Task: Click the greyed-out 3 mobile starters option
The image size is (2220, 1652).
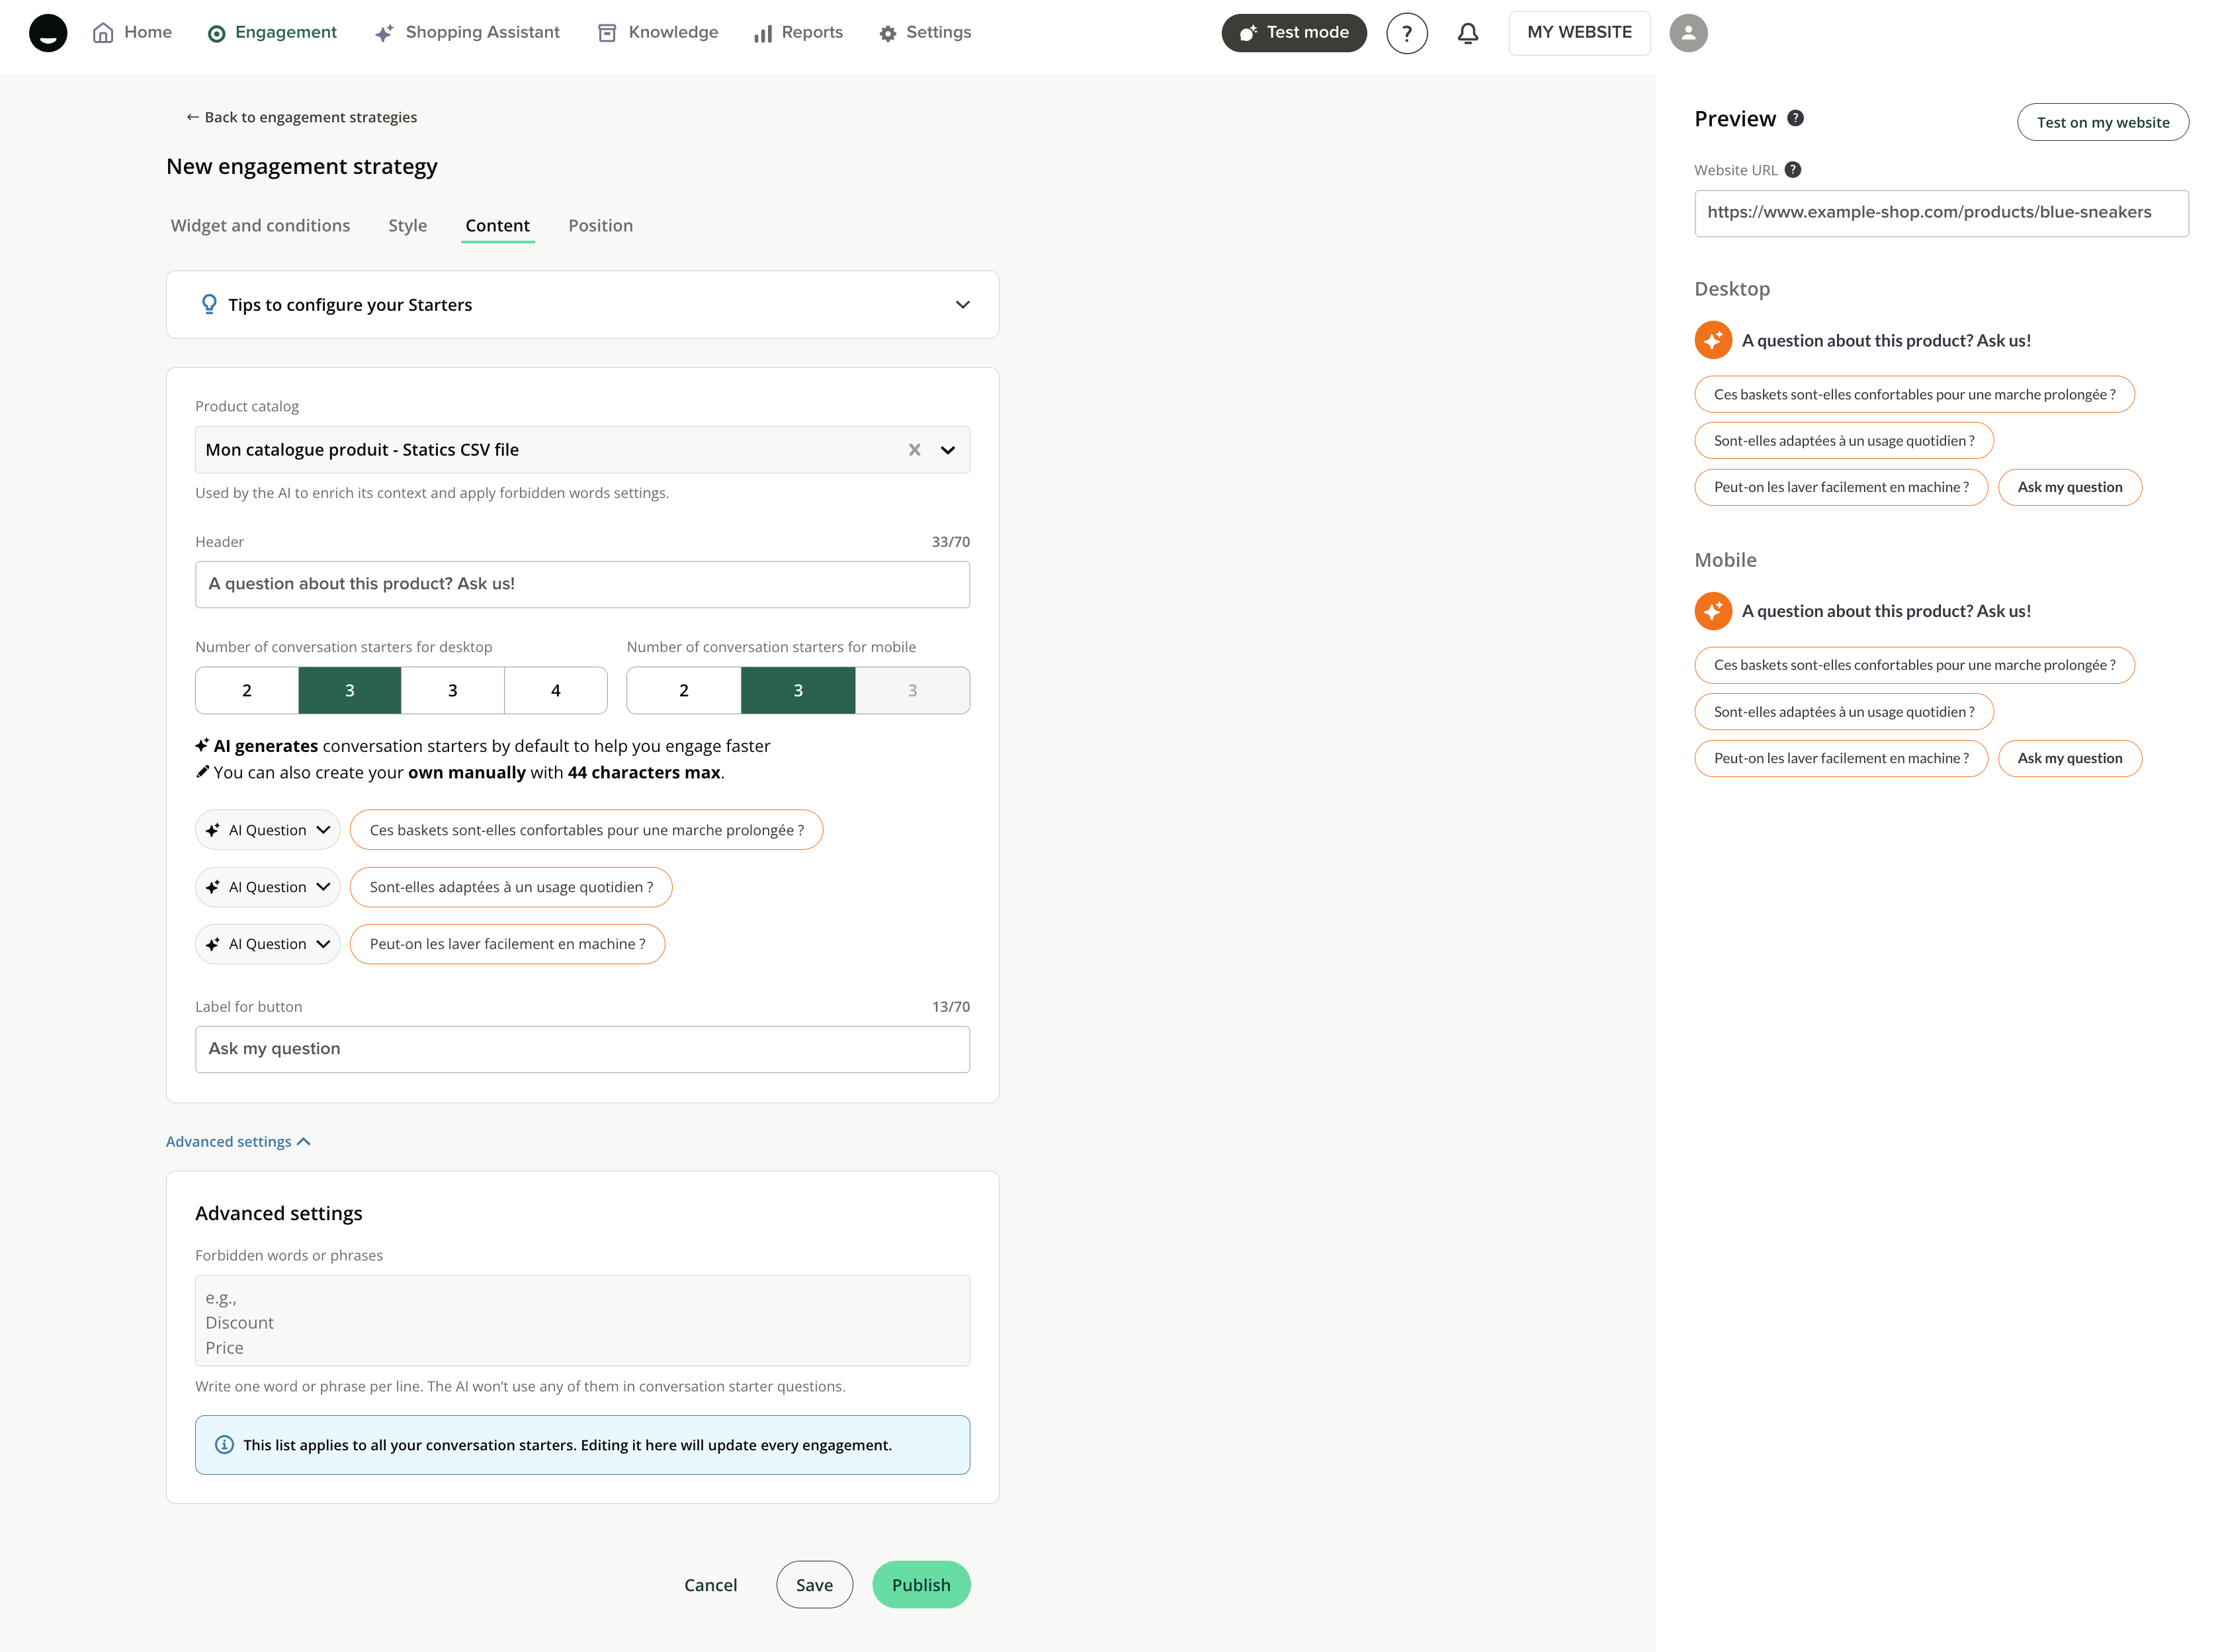Action: [x=912, y=690]
